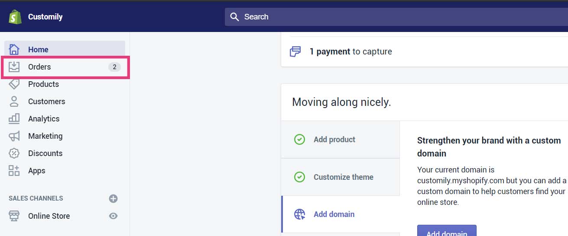Add a sales channel with plus button
The height and width of the screenshot is (236, 568).
(x=113, y=198)
